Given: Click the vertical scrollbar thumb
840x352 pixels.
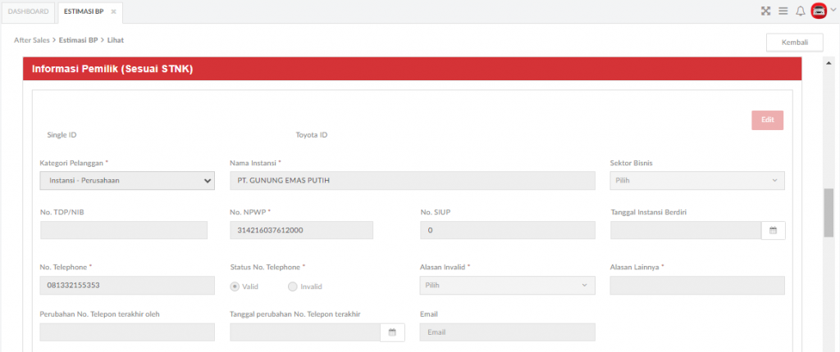Looking at the screenshot, I should tap(829, 212).
